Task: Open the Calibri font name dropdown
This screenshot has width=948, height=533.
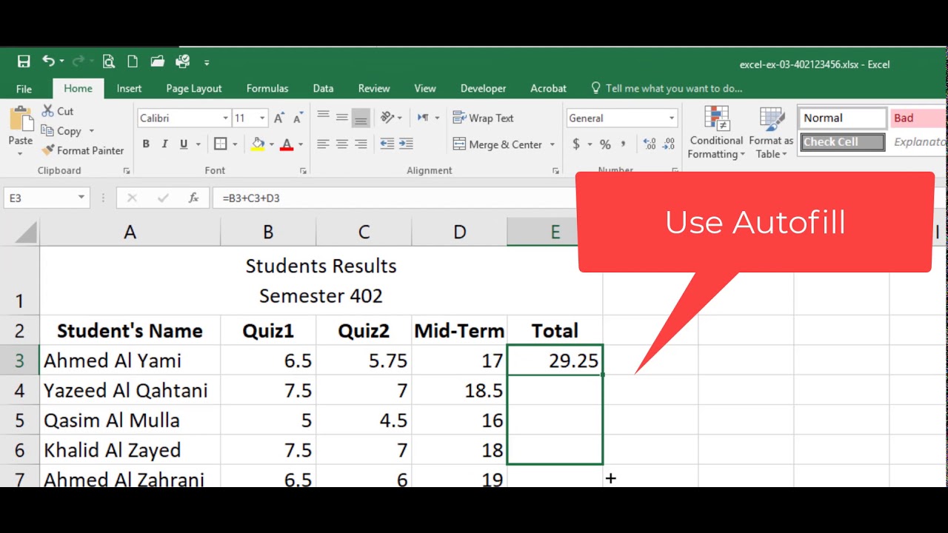Action: 225,118
